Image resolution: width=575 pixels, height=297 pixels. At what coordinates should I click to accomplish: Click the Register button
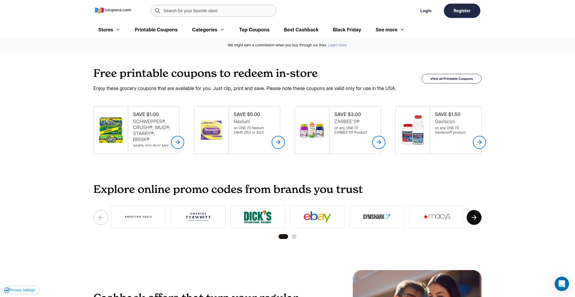(x=462, y=11)
